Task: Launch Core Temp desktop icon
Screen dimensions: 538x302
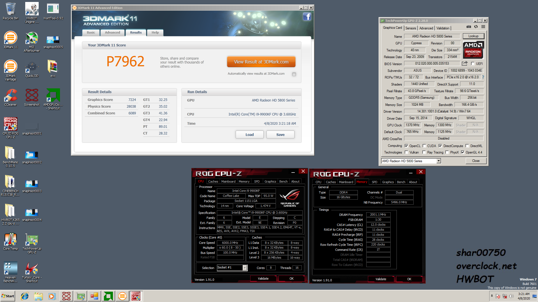Action: tap(10, 242)
